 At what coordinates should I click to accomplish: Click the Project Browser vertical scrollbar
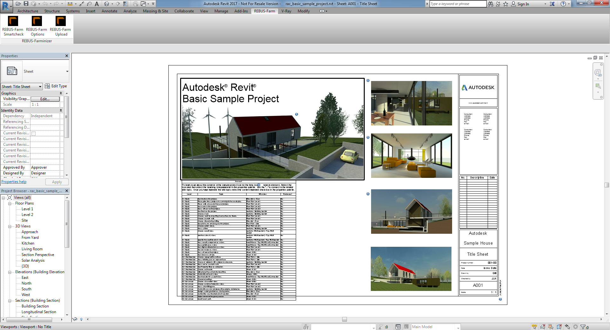click(67, 224)
